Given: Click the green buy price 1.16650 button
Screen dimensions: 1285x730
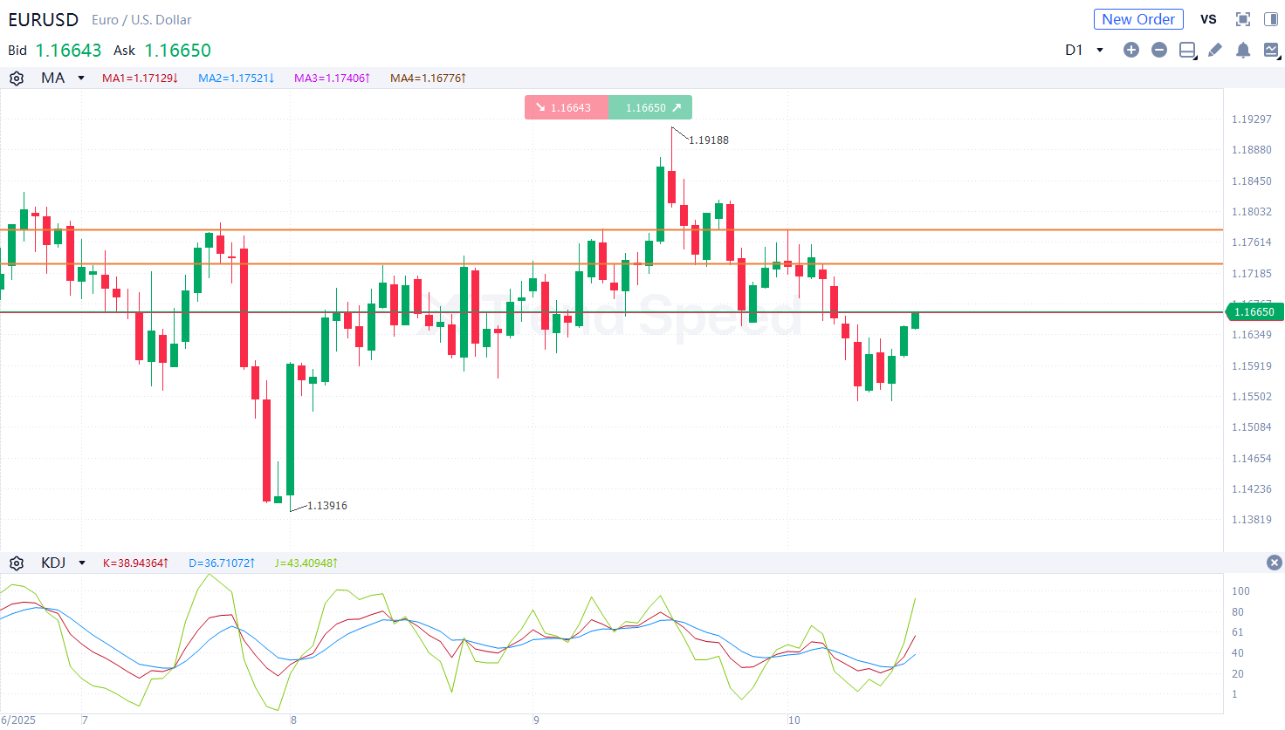Looking at the screenshot, I should (650, 108).
